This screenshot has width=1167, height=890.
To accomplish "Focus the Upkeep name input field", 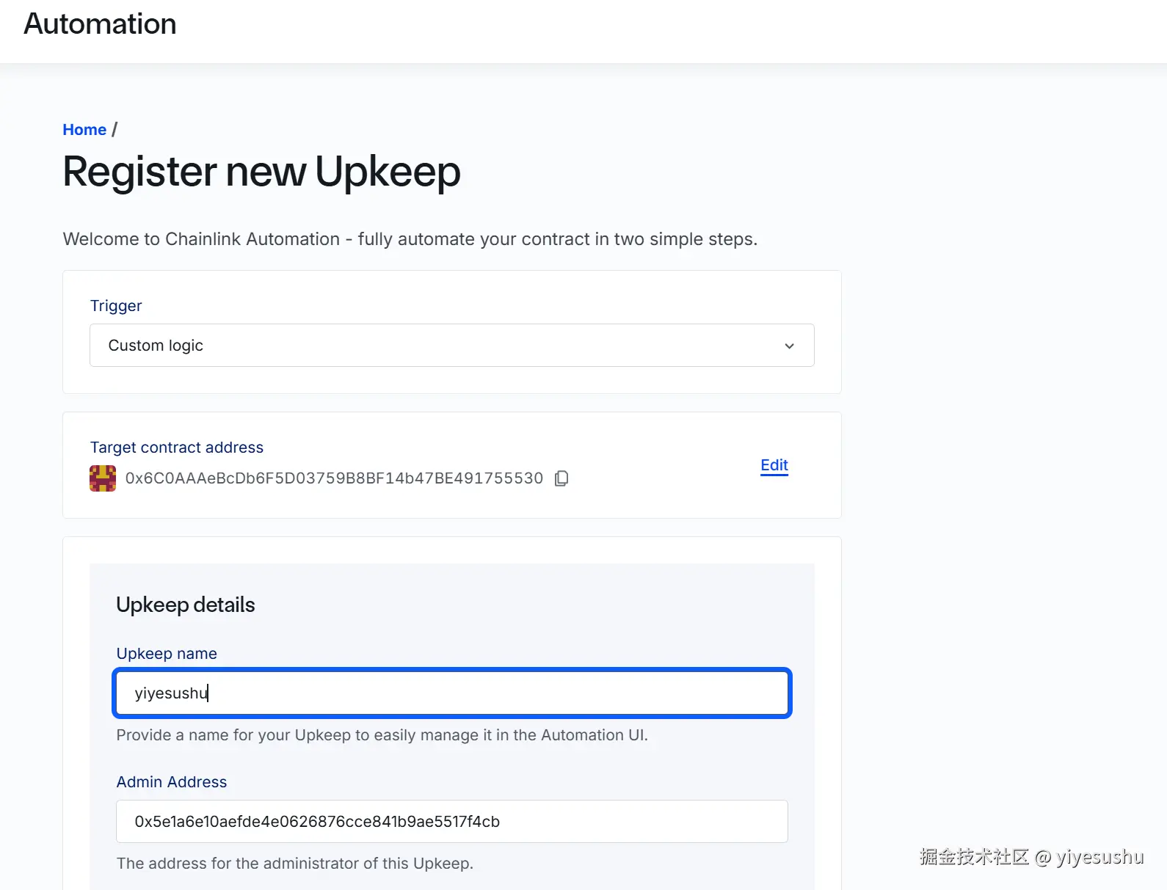I will [x=452, y=693].
